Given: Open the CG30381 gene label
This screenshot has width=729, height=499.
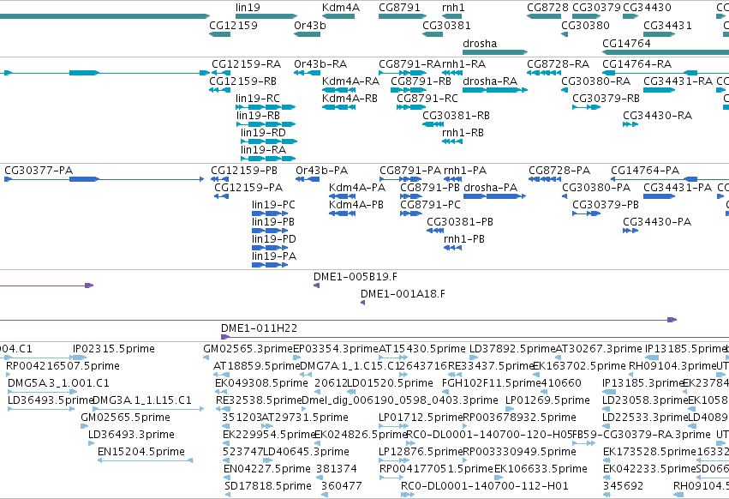Looking at the screenshot, I should pos(446,25).
